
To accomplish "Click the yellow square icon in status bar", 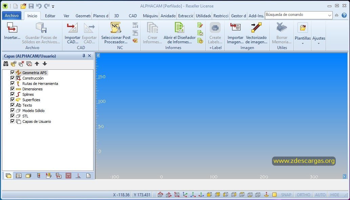I will point(274,195).
